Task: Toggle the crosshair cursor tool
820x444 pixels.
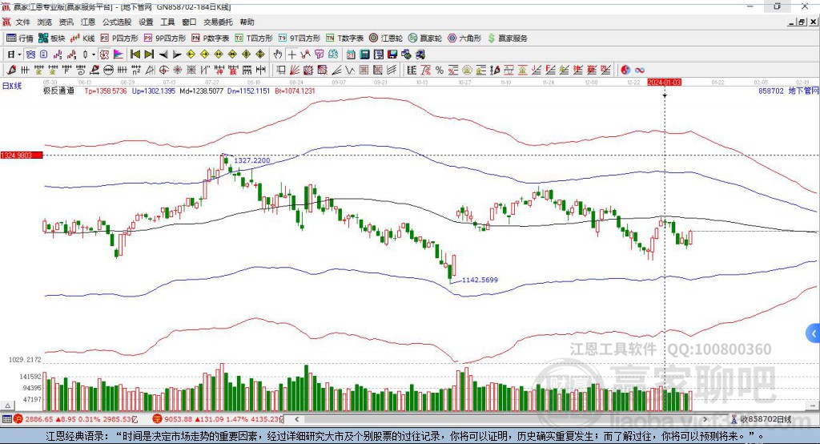Action: click(292, 54)
